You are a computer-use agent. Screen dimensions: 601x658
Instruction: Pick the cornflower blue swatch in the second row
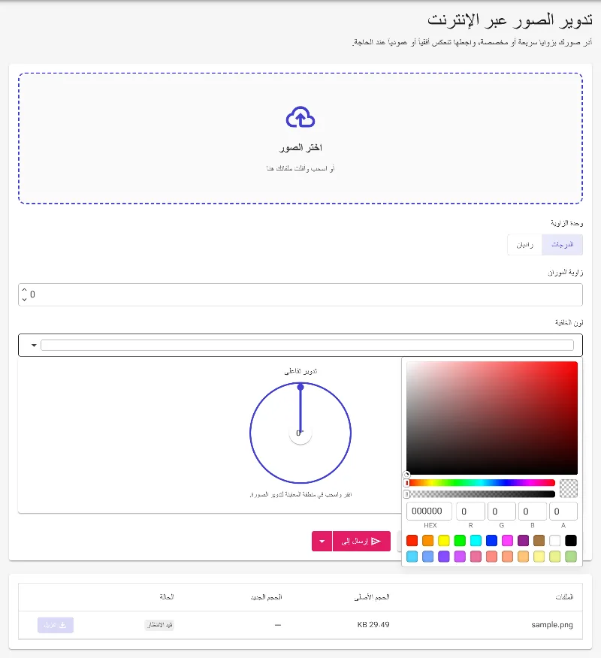428,557
